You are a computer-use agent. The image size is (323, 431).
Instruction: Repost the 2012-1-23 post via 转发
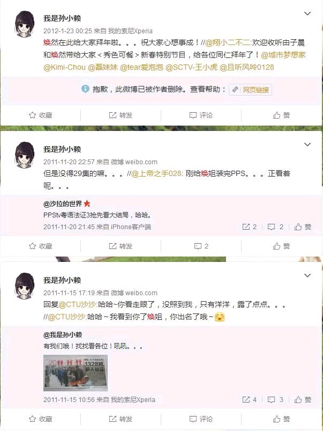[121, 115]
